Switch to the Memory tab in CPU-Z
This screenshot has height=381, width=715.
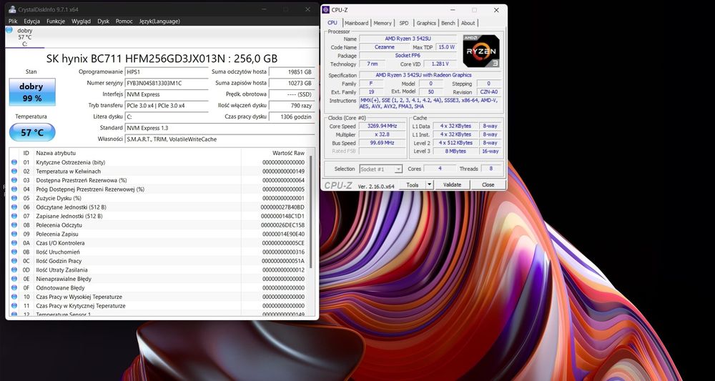click(x=383, y=23)
